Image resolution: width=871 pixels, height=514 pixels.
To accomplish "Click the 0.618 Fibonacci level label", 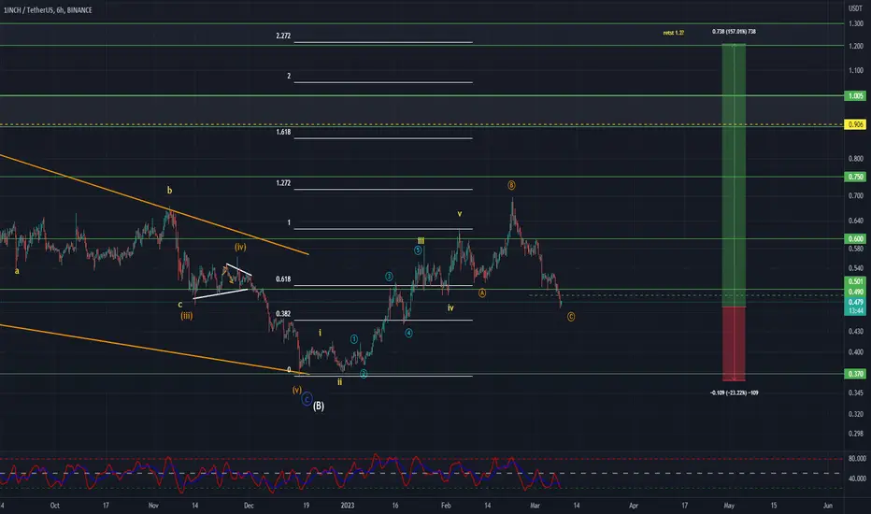I will 283,278.
